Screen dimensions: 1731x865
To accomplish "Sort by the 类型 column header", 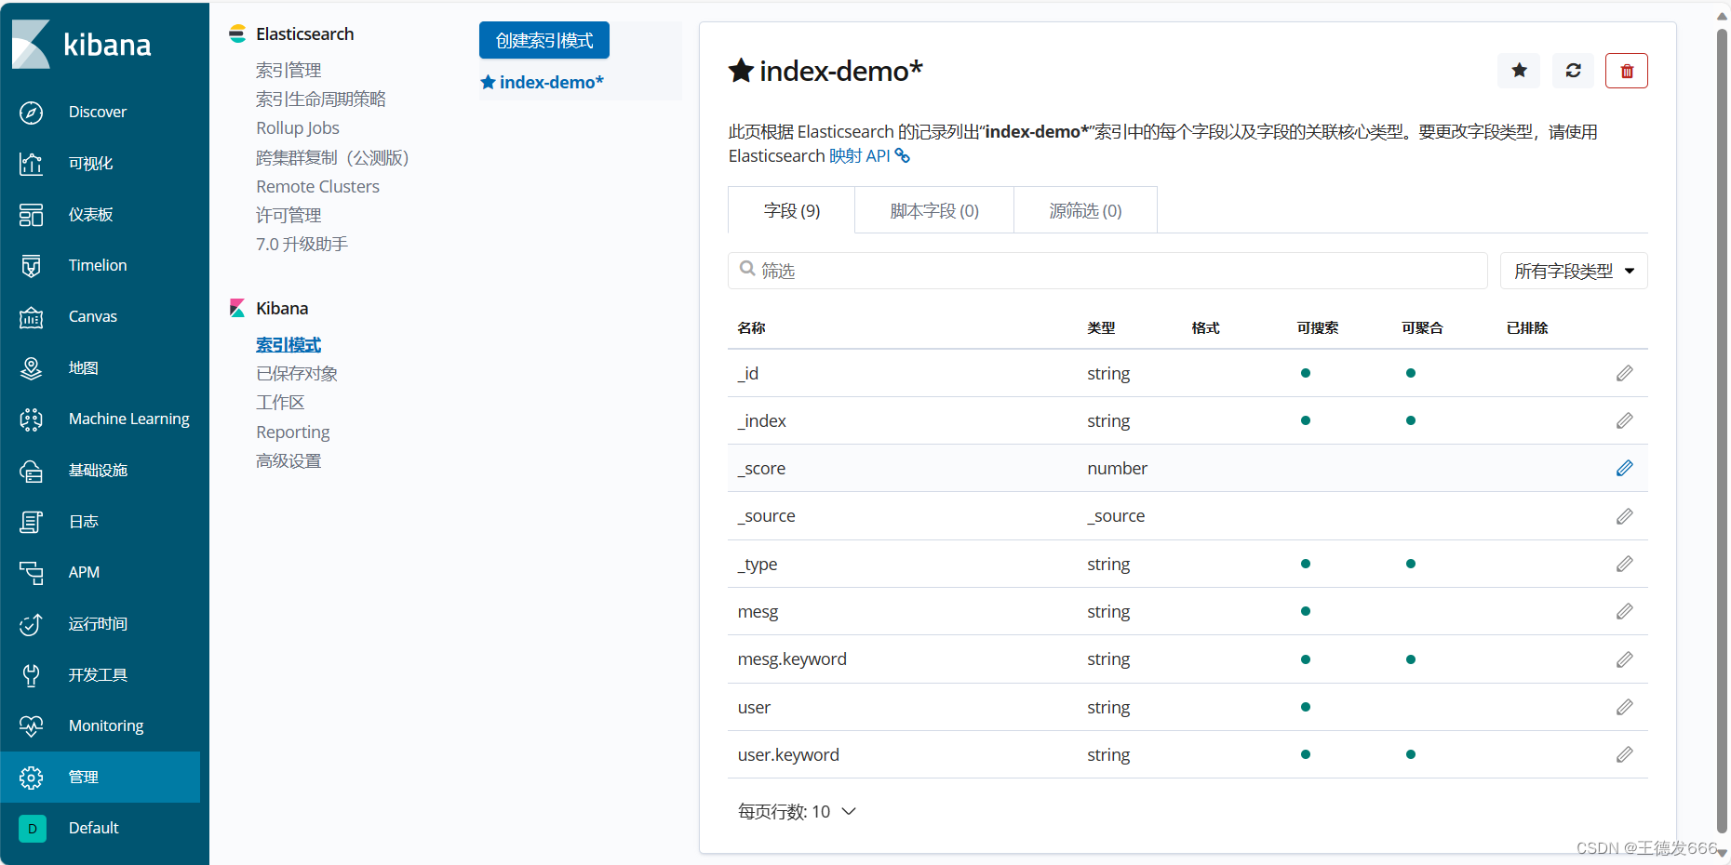I will pyautogui.click(x=1101, y=327).
